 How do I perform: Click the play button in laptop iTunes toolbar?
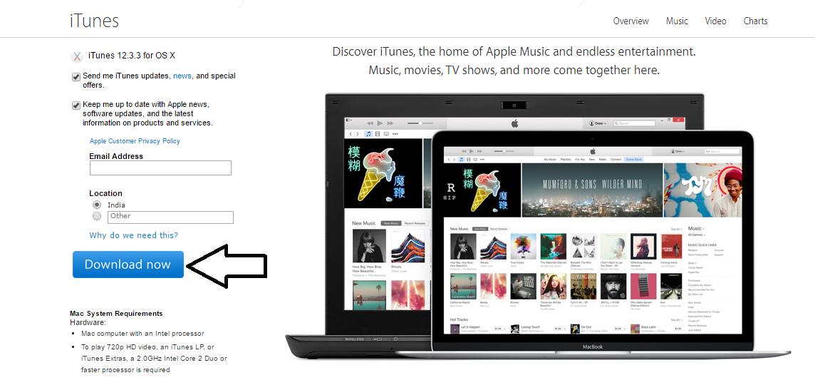tap(380, 123)
